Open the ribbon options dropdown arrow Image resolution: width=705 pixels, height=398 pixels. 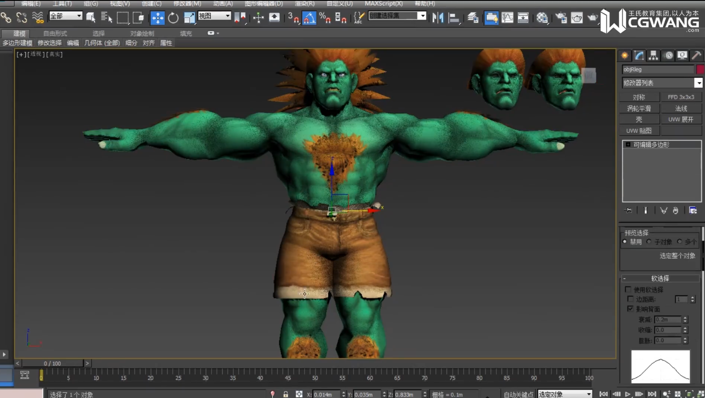pyautogui.click(x=213, y=33)
